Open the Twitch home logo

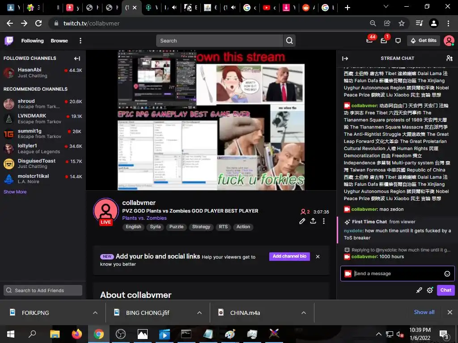tap(9, 41)
